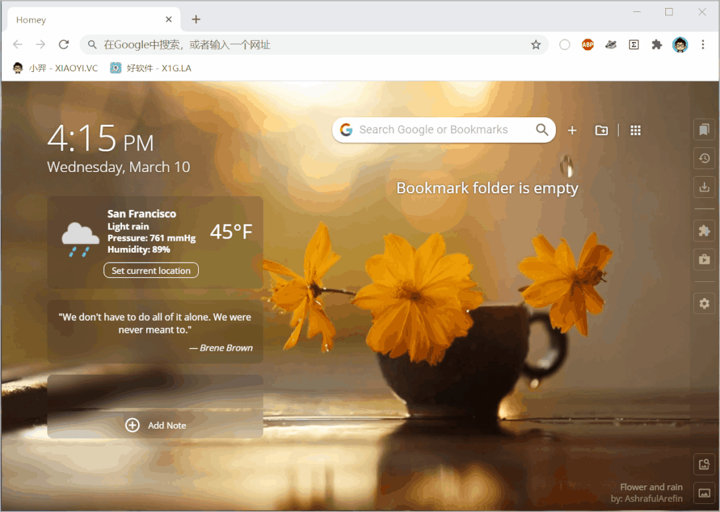Open the Chrome three-dot menu
The width and height of the screenshot is (720, 512).
703,45
